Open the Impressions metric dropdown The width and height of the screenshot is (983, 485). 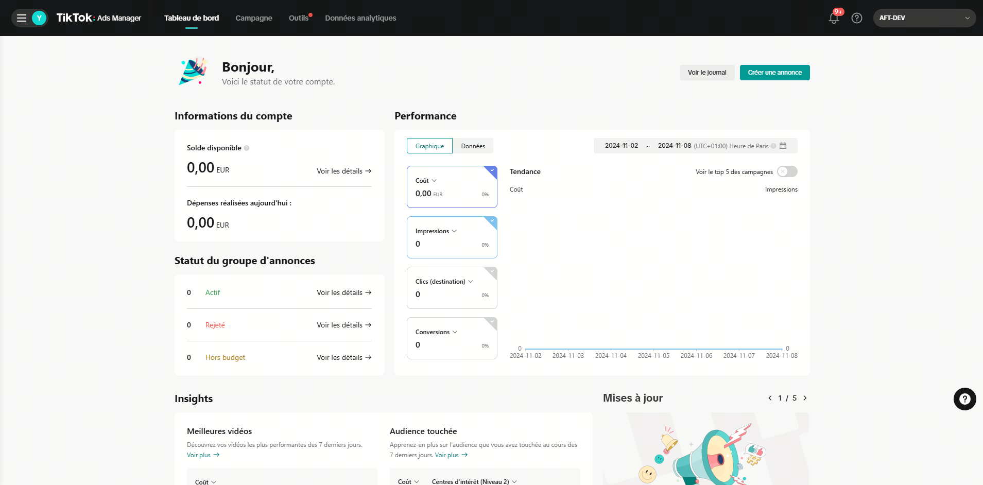[454, 231]
